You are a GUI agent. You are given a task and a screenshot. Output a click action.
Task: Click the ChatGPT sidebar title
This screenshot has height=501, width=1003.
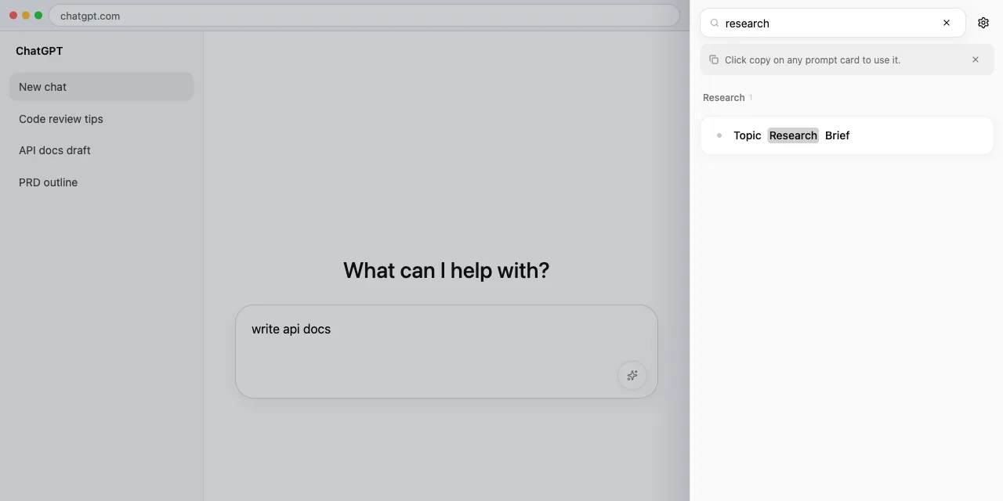pos(39,51)
